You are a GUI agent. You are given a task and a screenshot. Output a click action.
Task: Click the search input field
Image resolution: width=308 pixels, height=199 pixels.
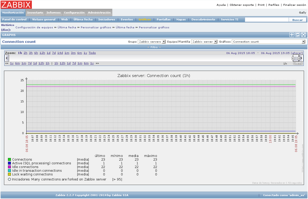pos(267,20)
